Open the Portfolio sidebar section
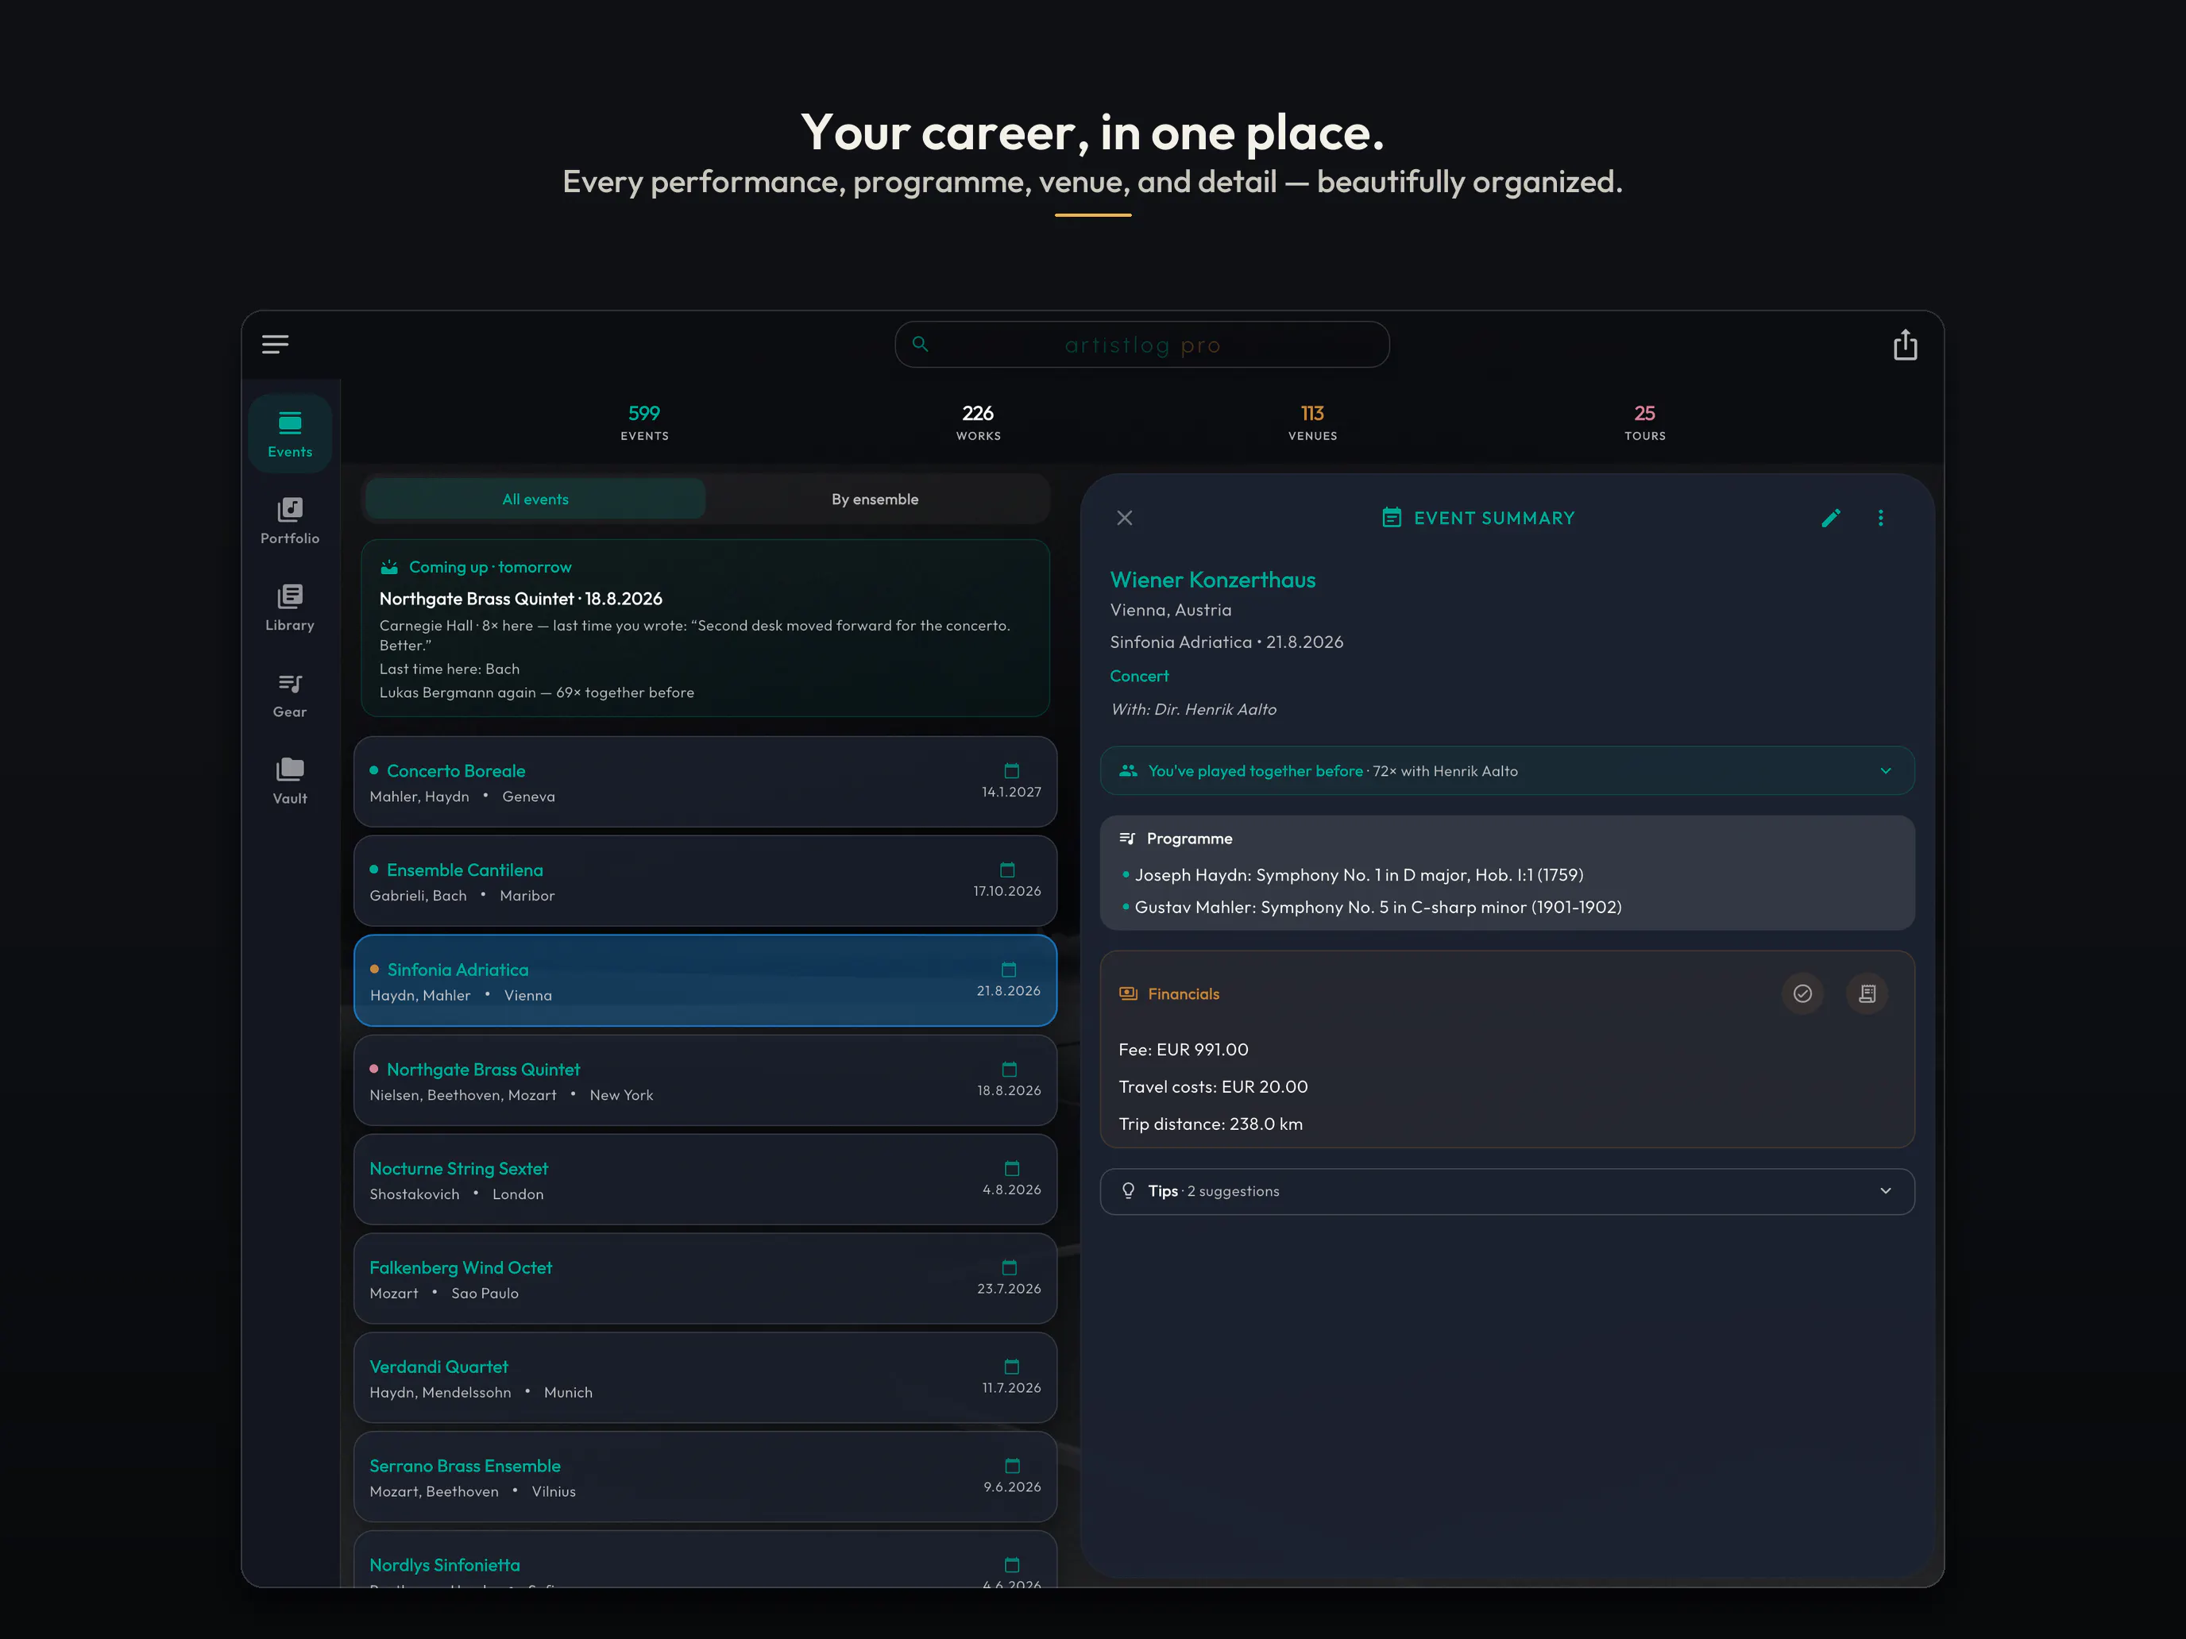 pos(290,521)
